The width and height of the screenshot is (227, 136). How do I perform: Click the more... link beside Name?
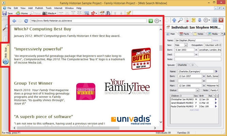point(216,40)
